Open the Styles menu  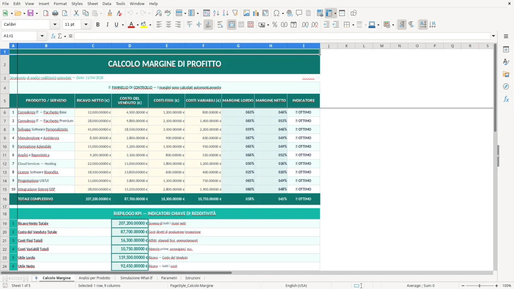tap(77, 3)
